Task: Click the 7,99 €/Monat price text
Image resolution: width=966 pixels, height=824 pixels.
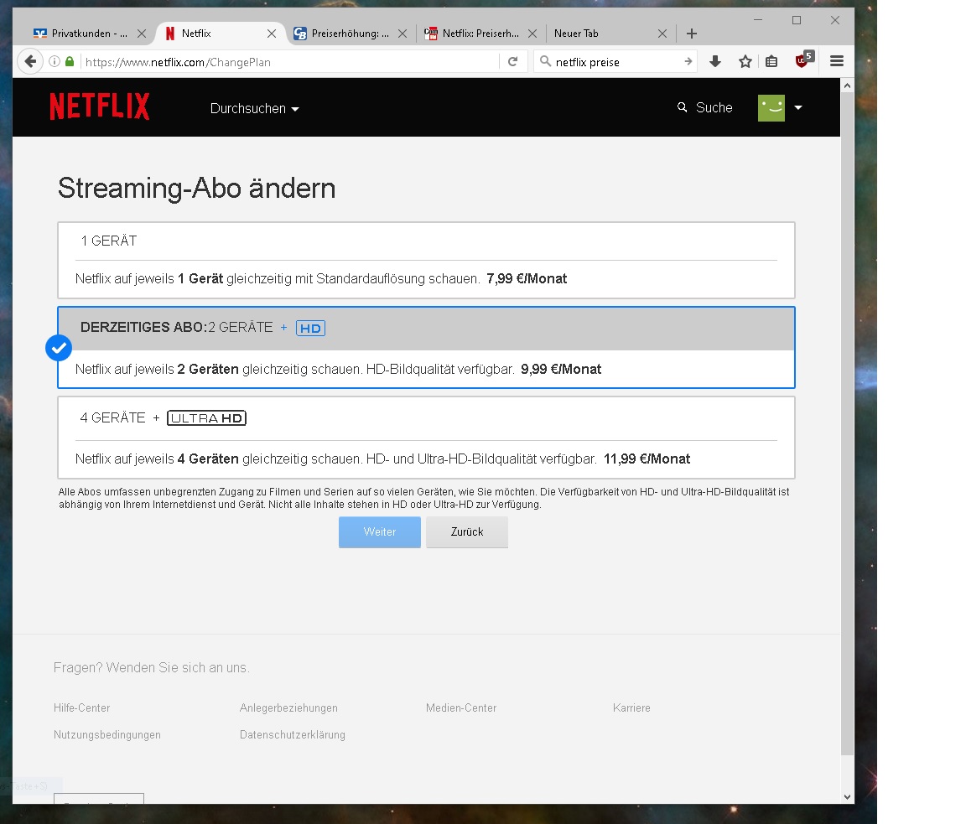Action: click(x=527, y=278)
